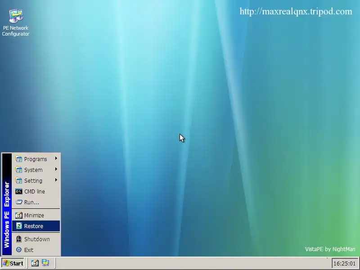Choose Run... in the start menu

tap(36, 202)
